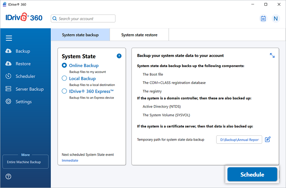
Task: Click the help icon at sidebar bottom
Action: tap(9, 177)
